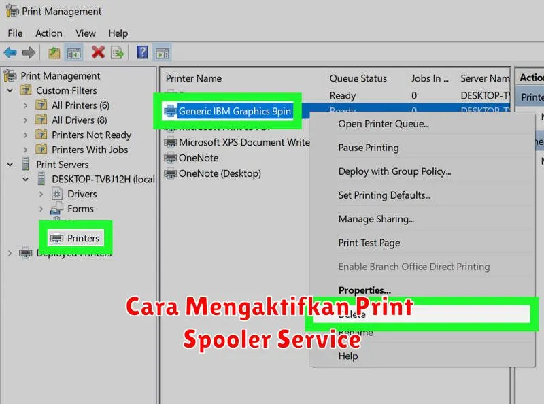544x404 pixels.
Task: Click the Printers Not Ready filter icon
Action: pos(41,134)
